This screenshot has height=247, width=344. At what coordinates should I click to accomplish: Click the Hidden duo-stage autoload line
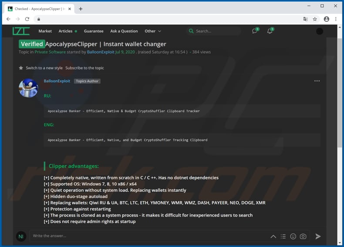click(76, 197)
